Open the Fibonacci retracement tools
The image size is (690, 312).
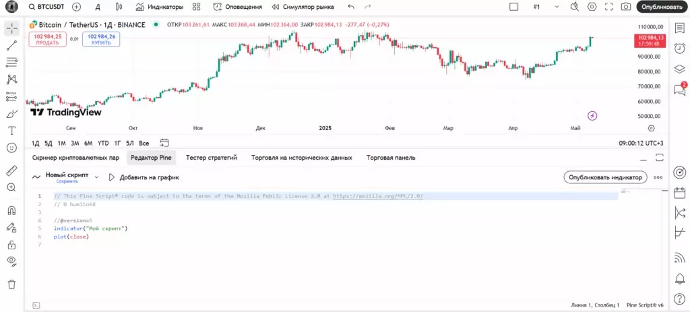coord(12,63)
